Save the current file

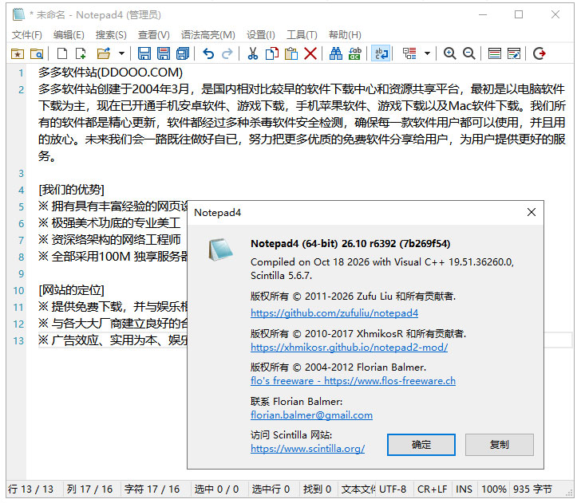point(144,53)
